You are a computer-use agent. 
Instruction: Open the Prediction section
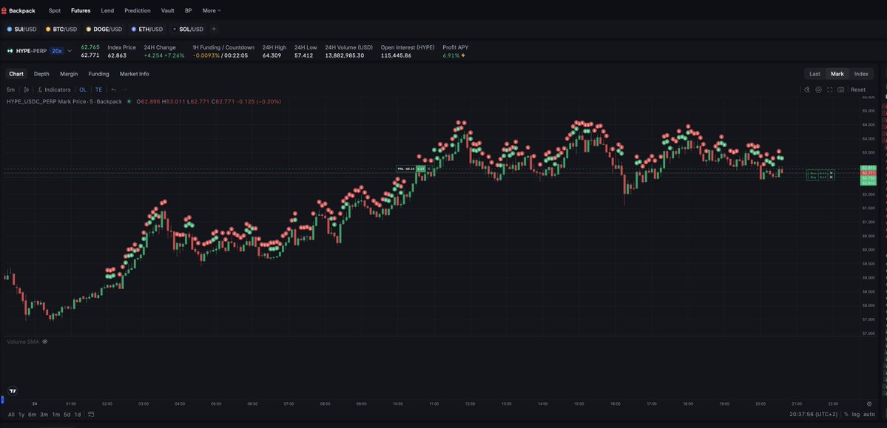[138, 10]
